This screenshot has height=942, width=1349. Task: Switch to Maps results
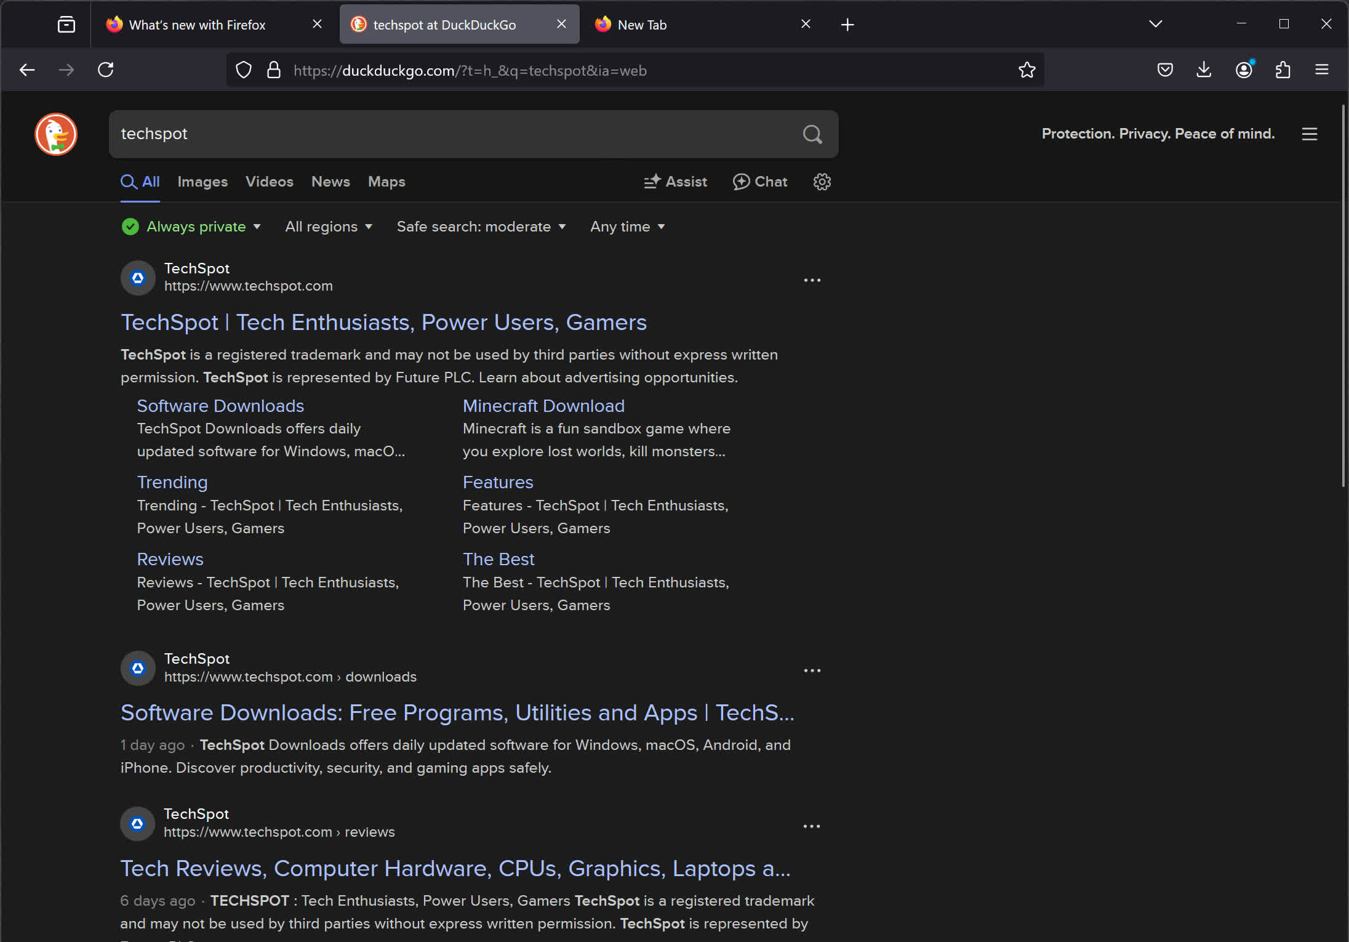[x=386, y=182]
